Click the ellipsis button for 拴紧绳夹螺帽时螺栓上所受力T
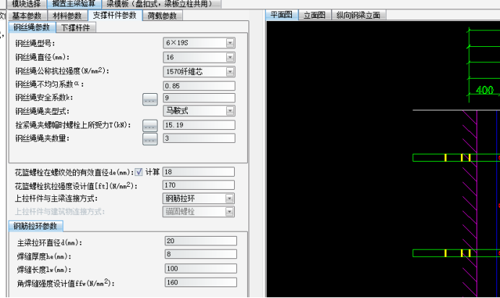 click(x=150, y=126)
